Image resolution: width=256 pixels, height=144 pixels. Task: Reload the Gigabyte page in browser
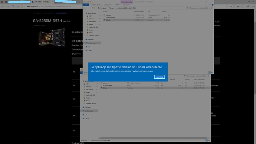(x=13, y=6)
